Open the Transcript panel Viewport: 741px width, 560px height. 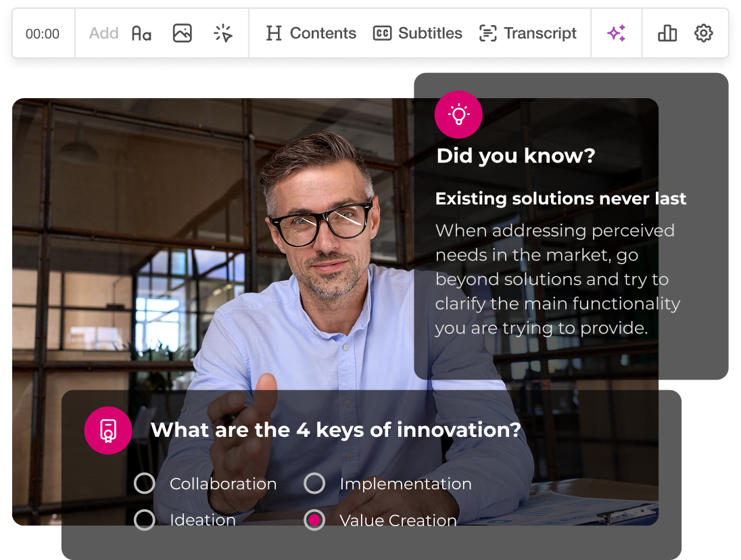(x=527, y=33)
